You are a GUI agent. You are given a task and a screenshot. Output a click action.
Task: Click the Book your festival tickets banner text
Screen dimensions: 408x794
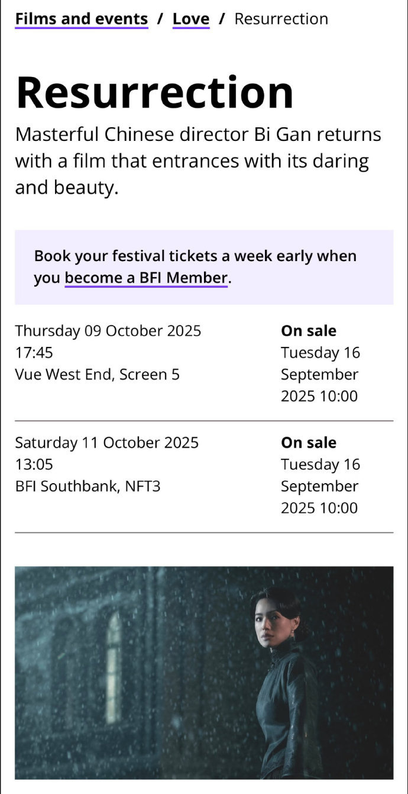[195, 267]
